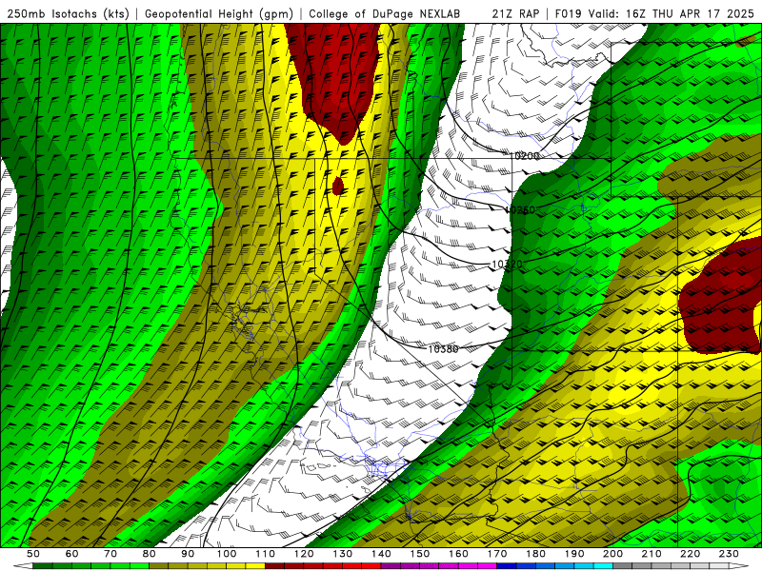This screenshot has width=762, height=571.
Task: Click the 'F019' forecast hour text
Action: (x=569, y=13)
